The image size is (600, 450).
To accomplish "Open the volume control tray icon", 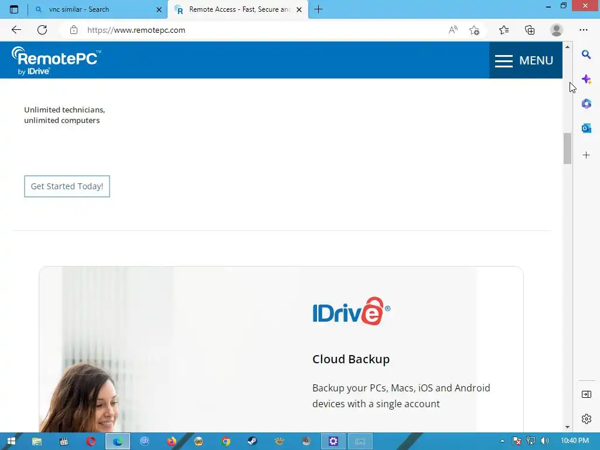I will [544, 441].
